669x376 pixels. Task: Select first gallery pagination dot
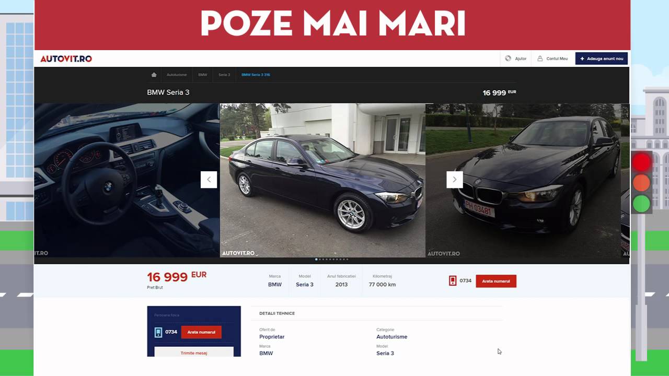[x=316, y=259]
